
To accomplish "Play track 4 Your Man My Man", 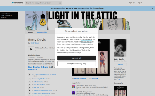I will tap(29, 85).
